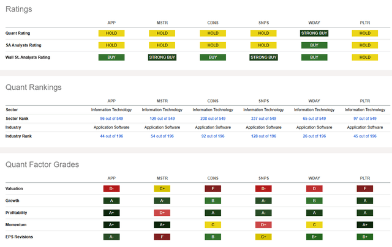Click PLTR's A Growth grade
The width and height of the screenshot is (392, 247).
[365, 201]
